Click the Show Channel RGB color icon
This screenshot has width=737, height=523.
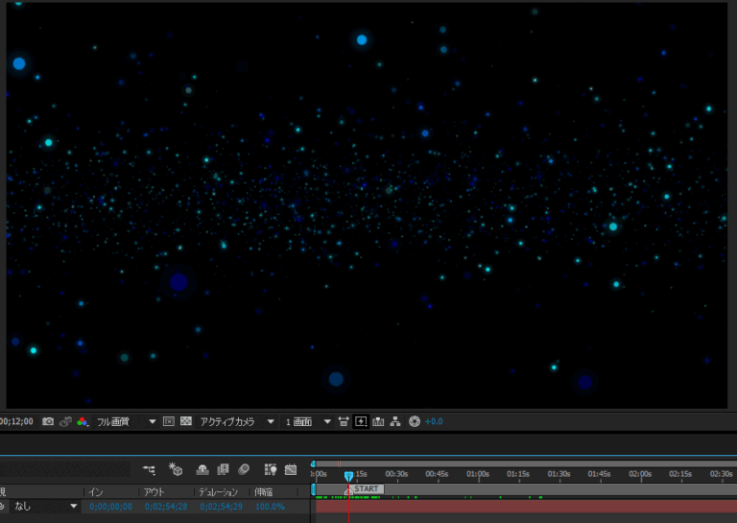83,421
